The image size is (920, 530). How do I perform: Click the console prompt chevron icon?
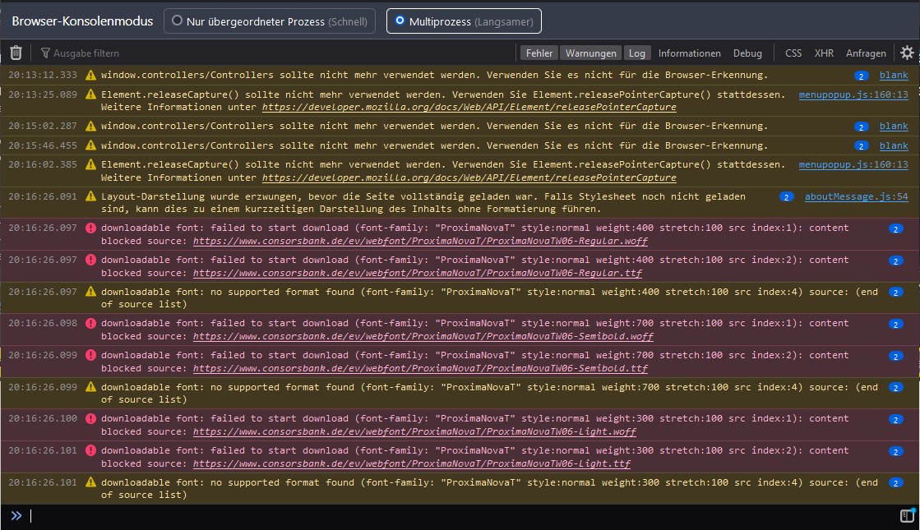click(x=16, y=516)
